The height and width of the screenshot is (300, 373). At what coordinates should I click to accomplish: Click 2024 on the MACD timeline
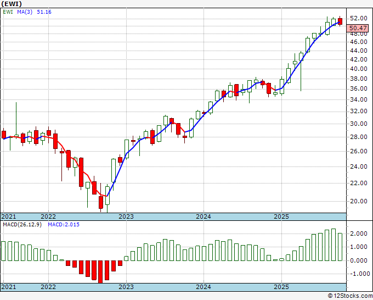tap(204, 287)
